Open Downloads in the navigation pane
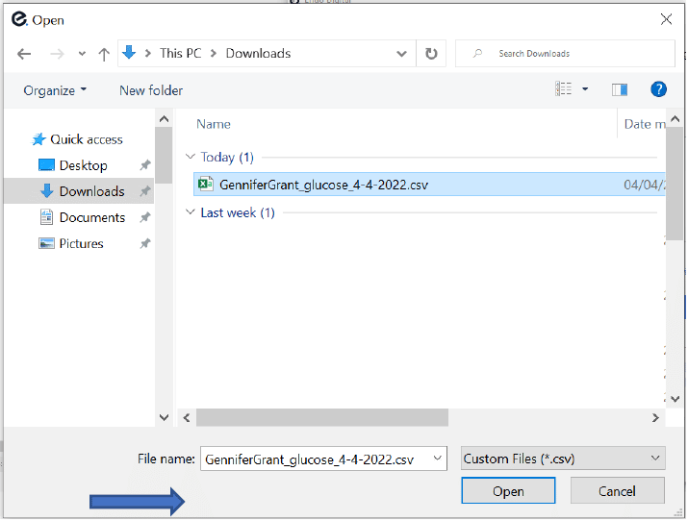This screenshot has height=521, width=688. [82, 191]
